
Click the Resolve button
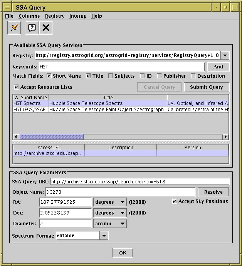click(213, 192)
